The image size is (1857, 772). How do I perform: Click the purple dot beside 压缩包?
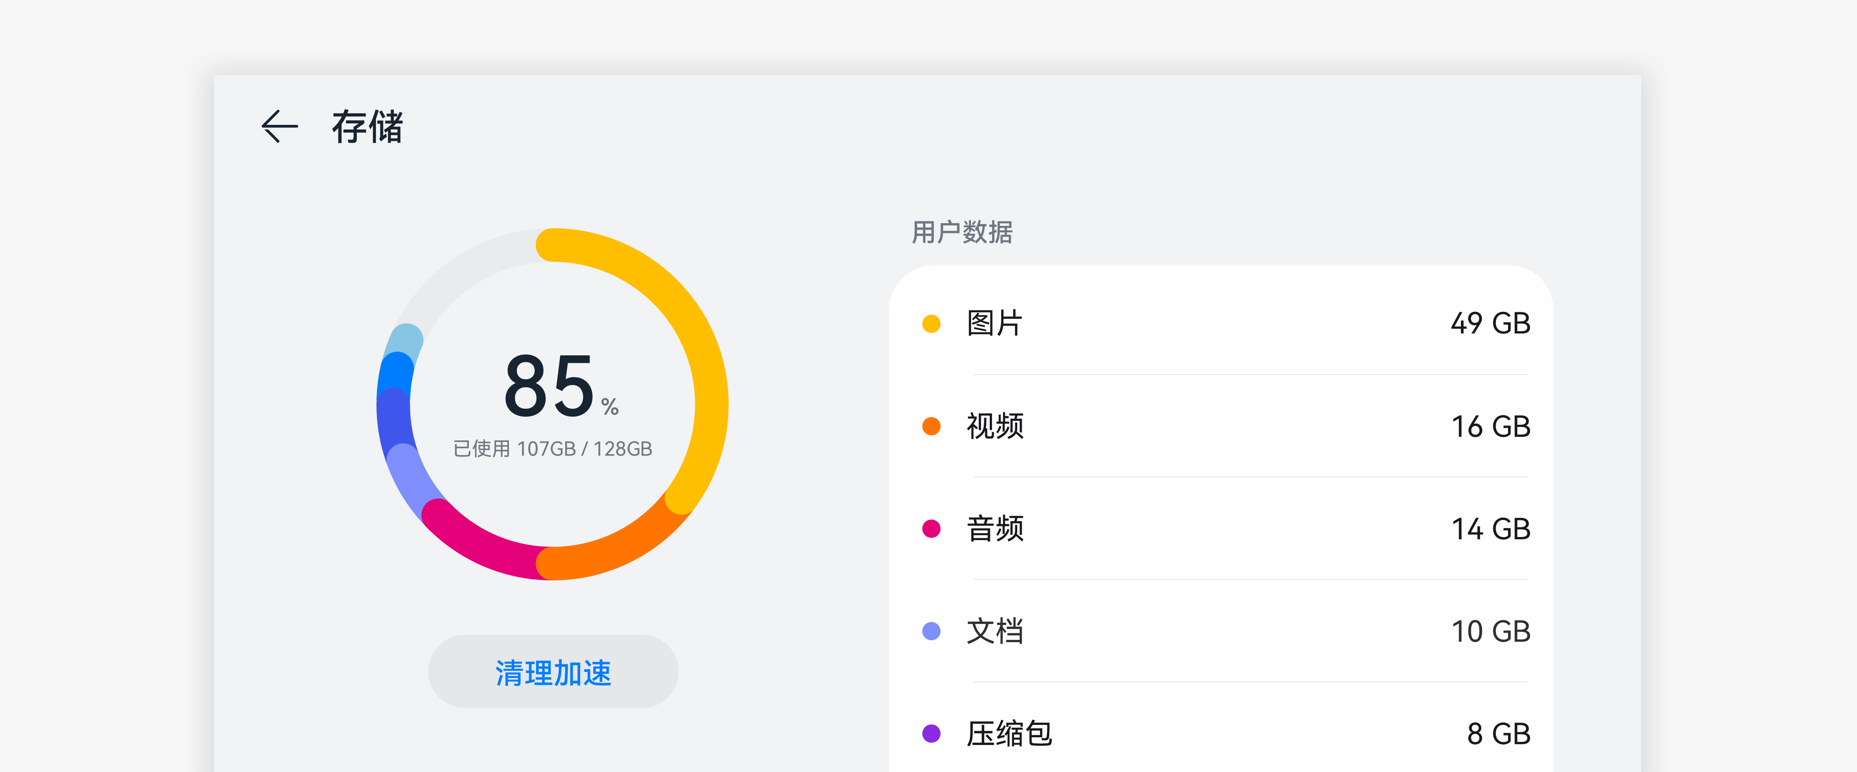click(931, 734)
